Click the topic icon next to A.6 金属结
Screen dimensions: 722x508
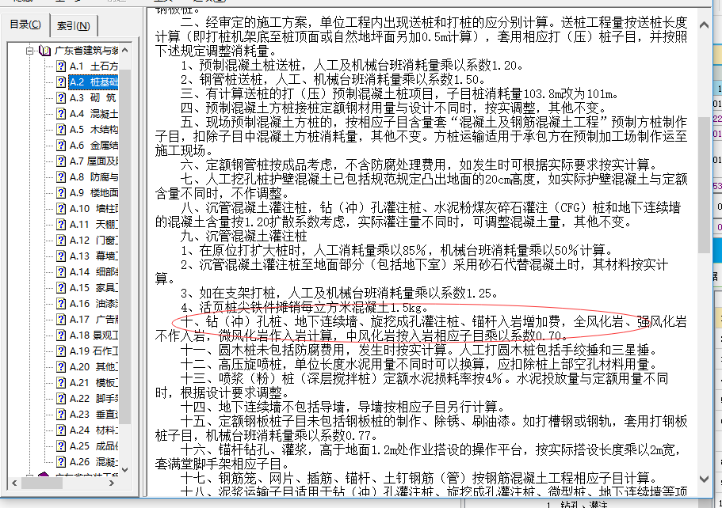61,146
